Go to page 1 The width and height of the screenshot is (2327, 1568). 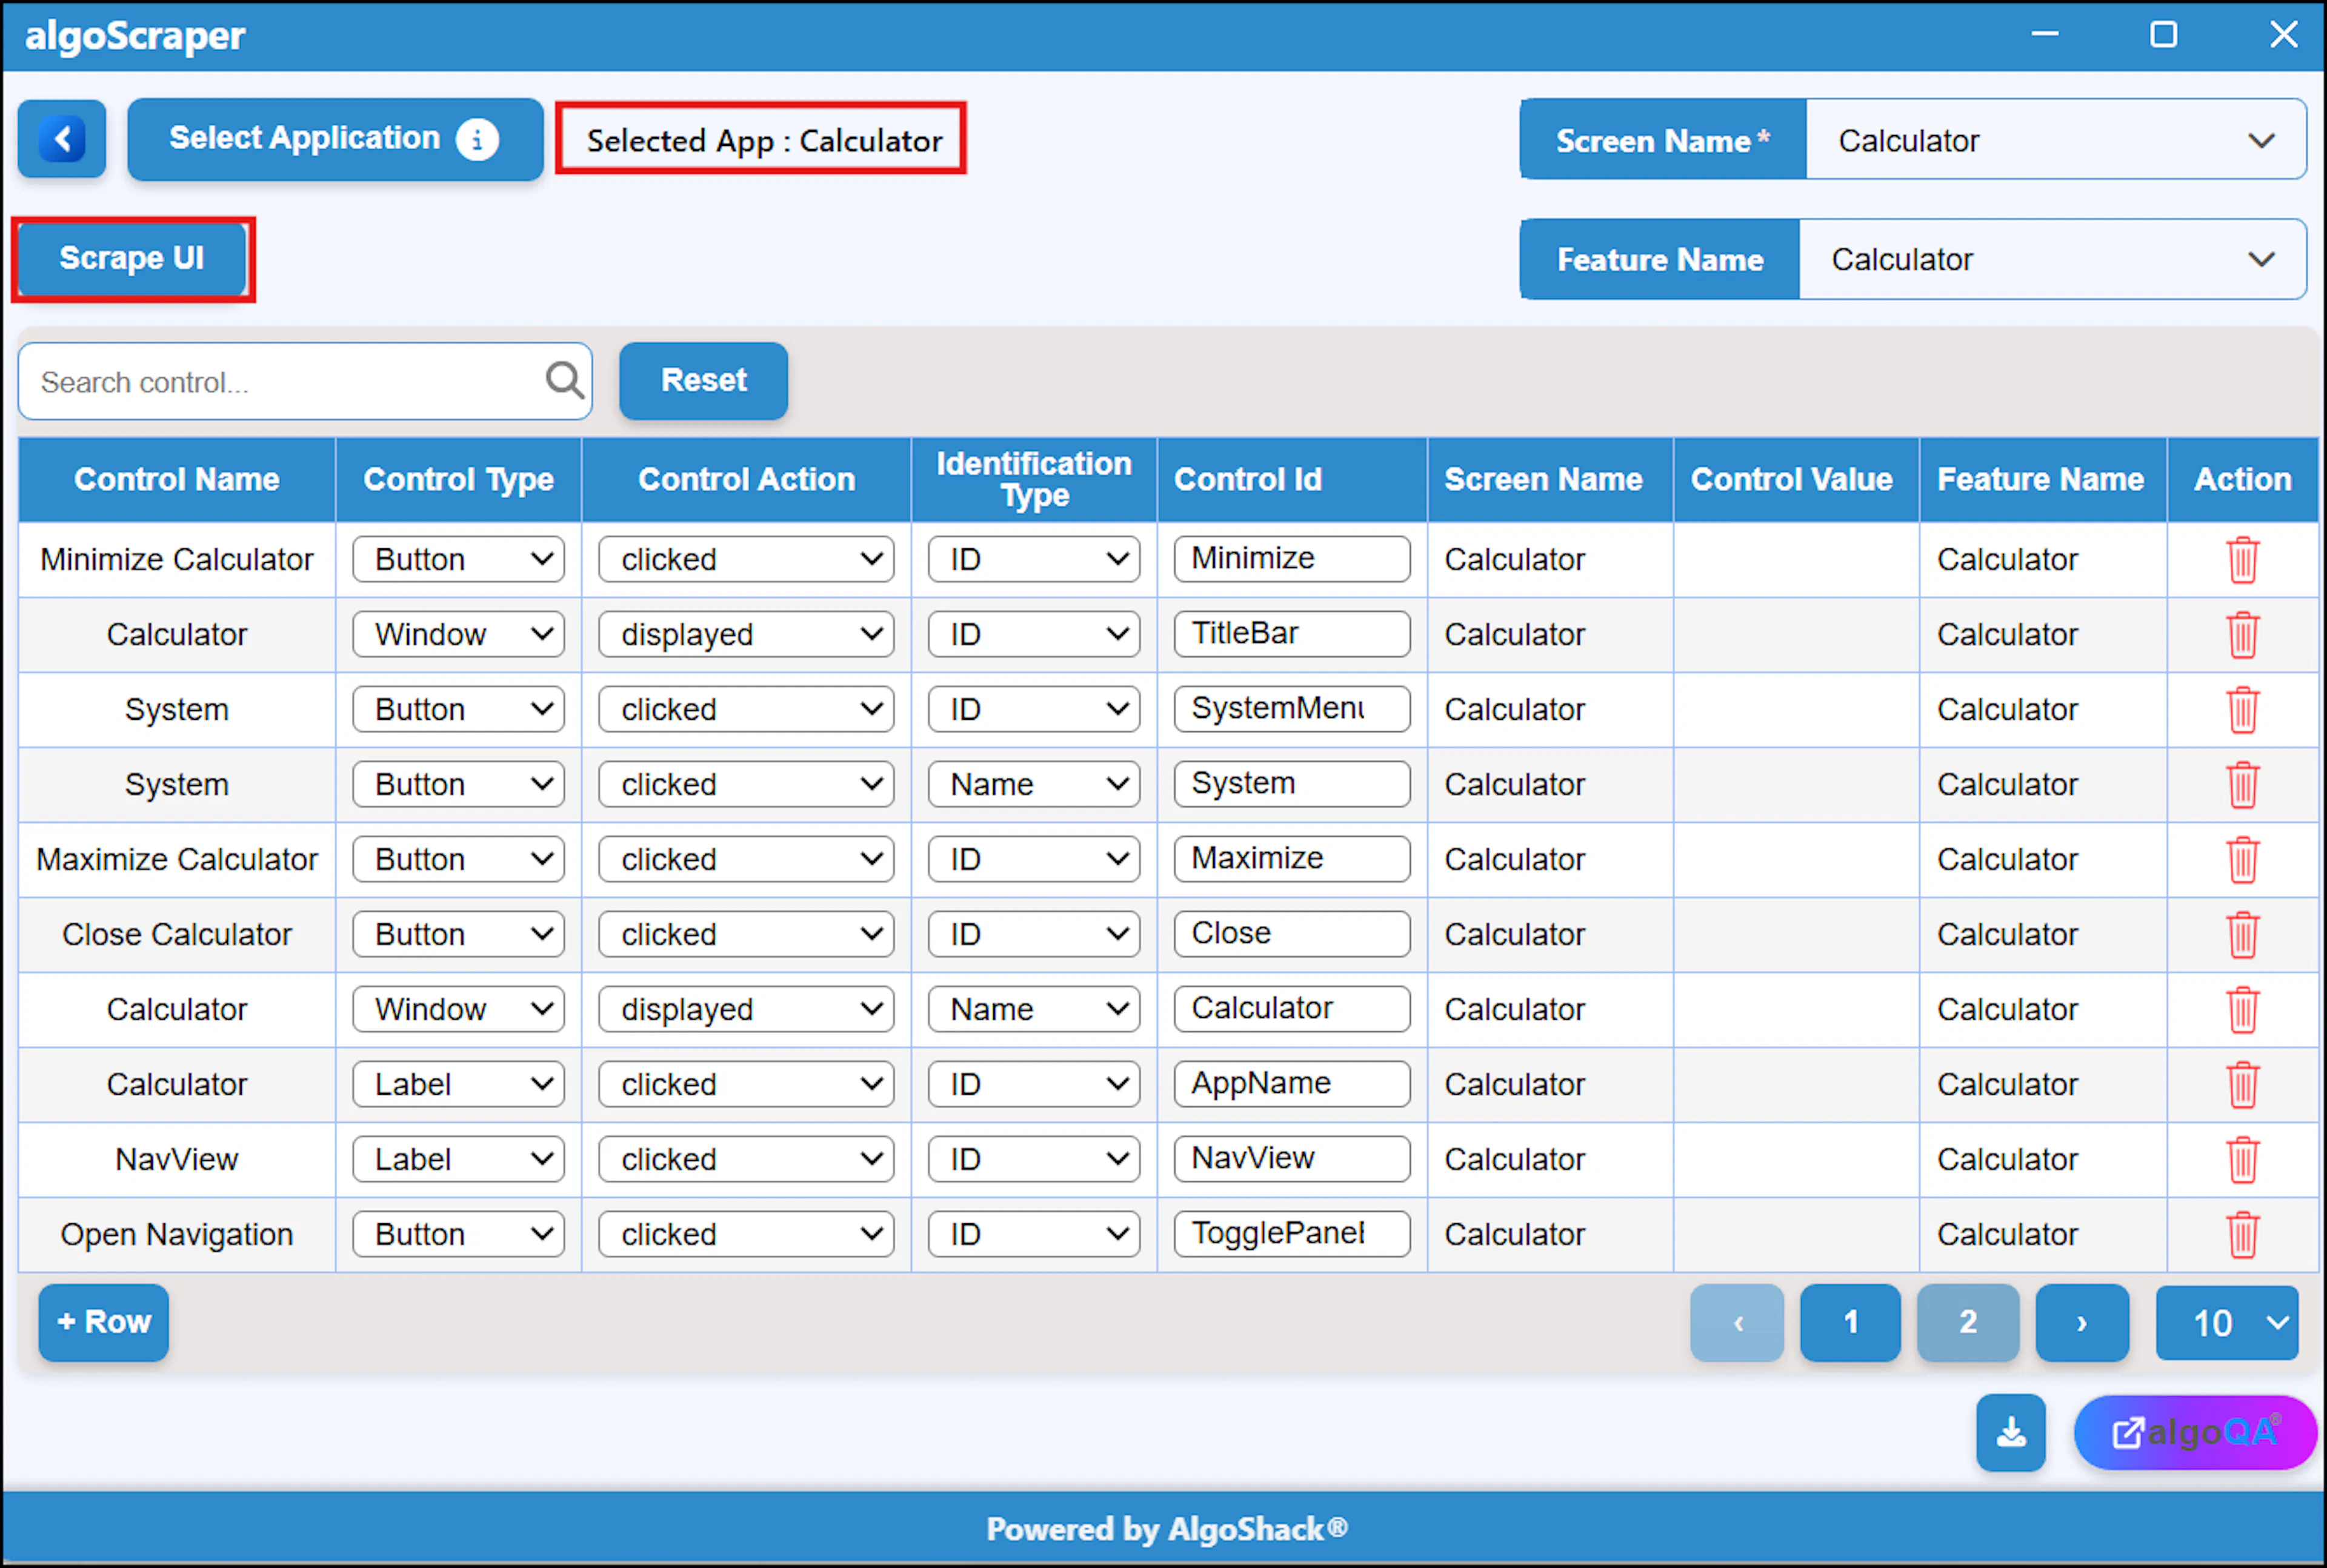coord(1850,1322)
